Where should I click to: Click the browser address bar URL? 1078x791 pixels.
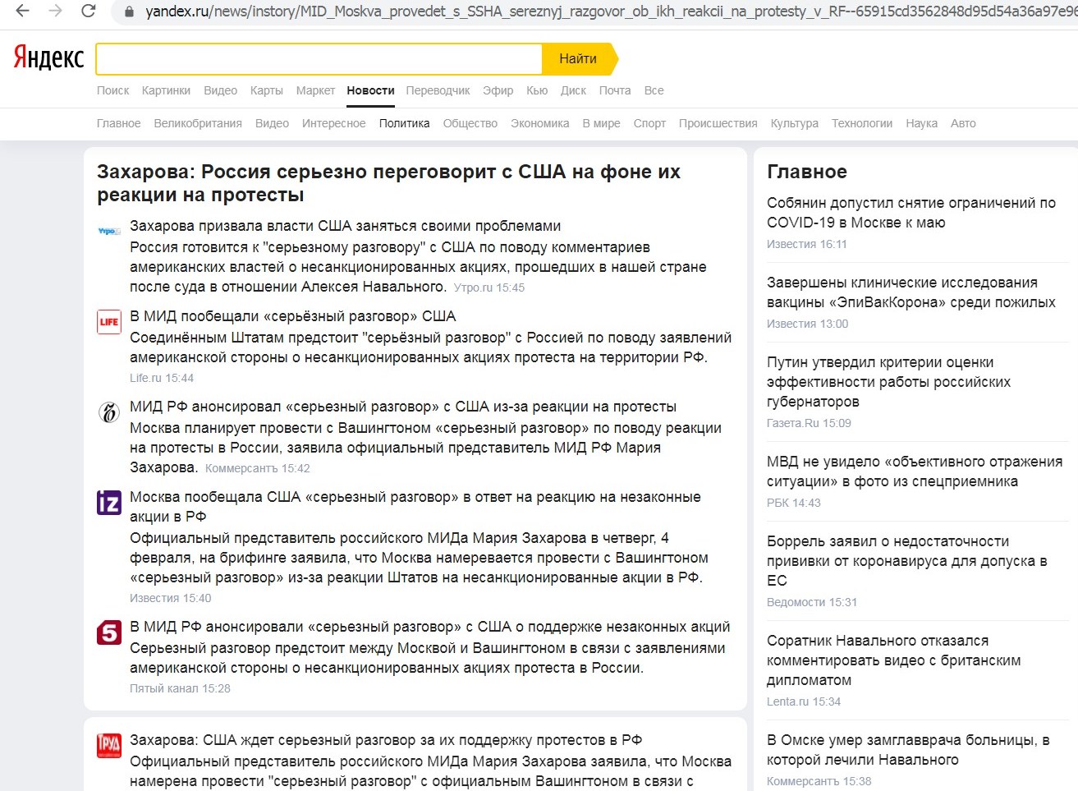(611, 12)
